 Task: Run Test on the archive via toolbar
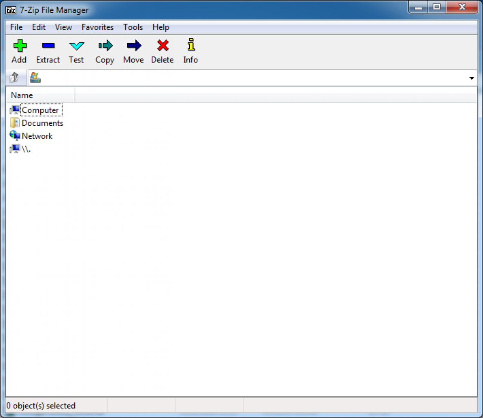(x=76, y=46)
